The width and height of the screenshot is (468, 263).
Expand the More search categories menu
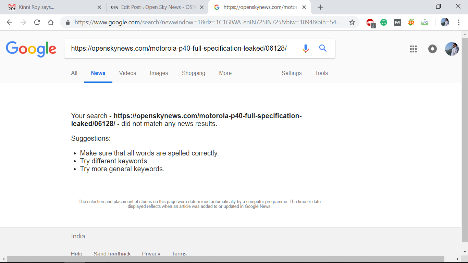[225, 73]
